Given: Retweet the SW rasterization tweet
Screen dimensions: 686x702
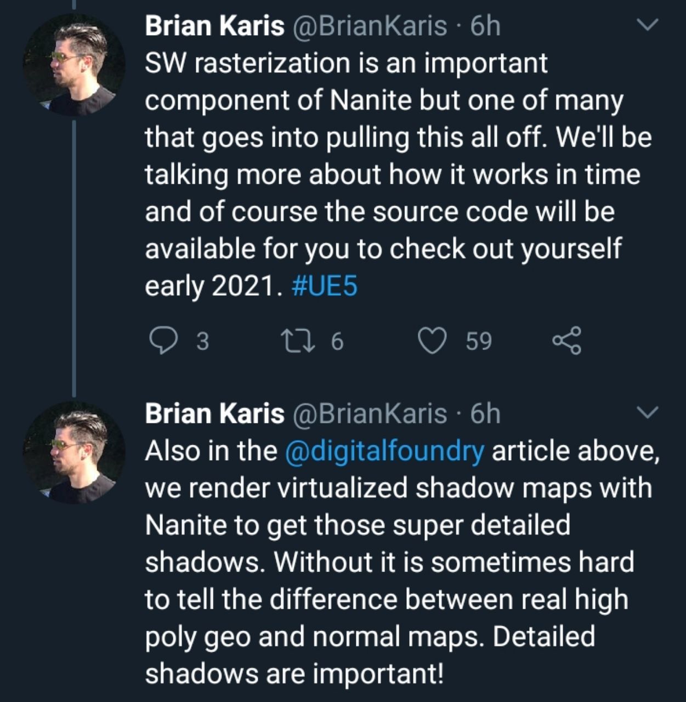Looking at the screenshot, I should coord(297,341).
